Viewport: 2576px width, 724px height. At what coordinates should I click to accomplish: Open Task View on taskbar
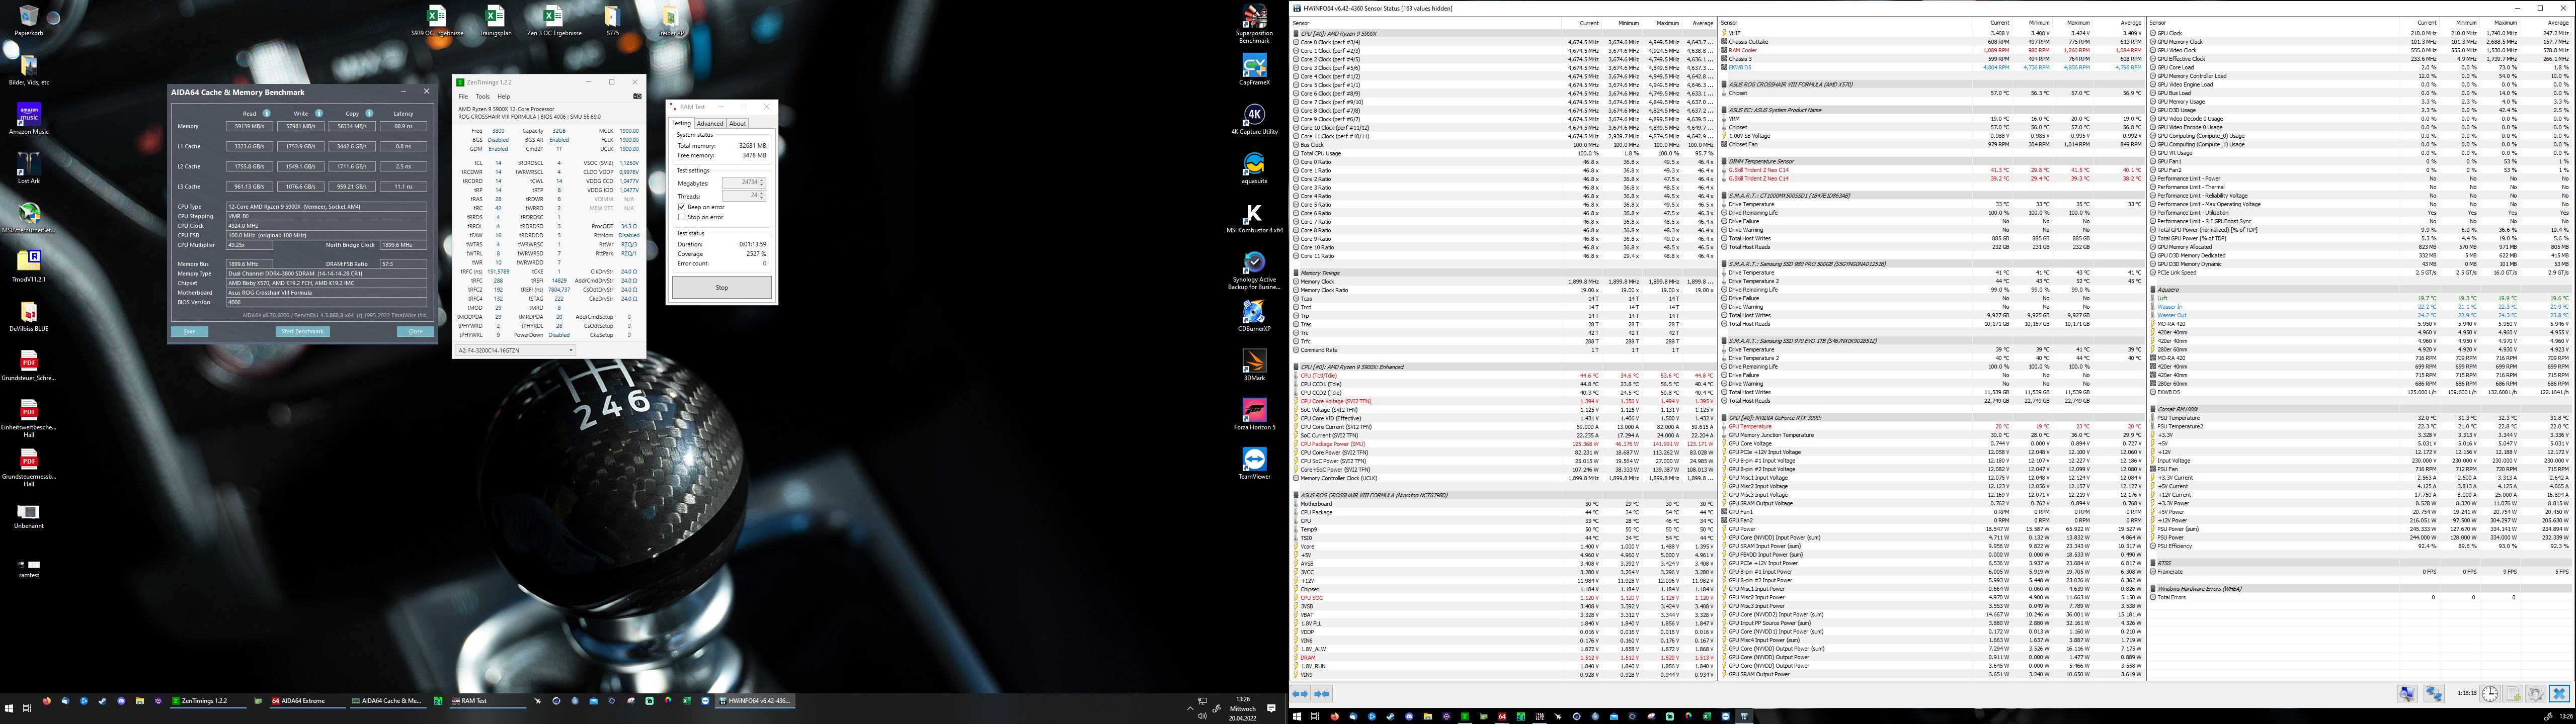click(27, 709)
